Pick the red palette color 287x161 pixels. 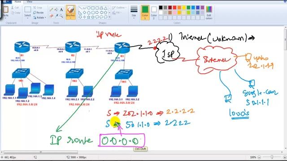174,8
